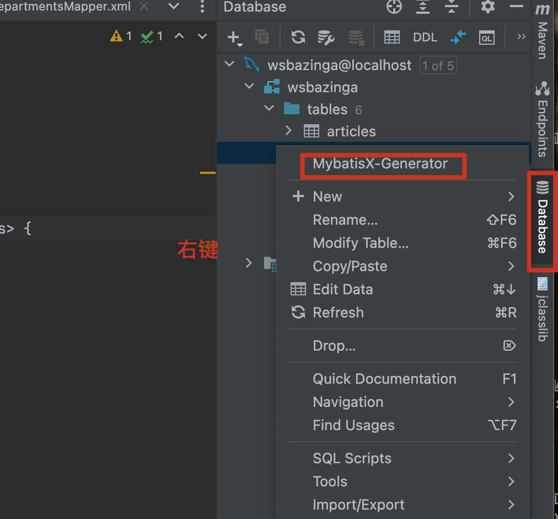Collapse the wsbazinga schema node

249,86
